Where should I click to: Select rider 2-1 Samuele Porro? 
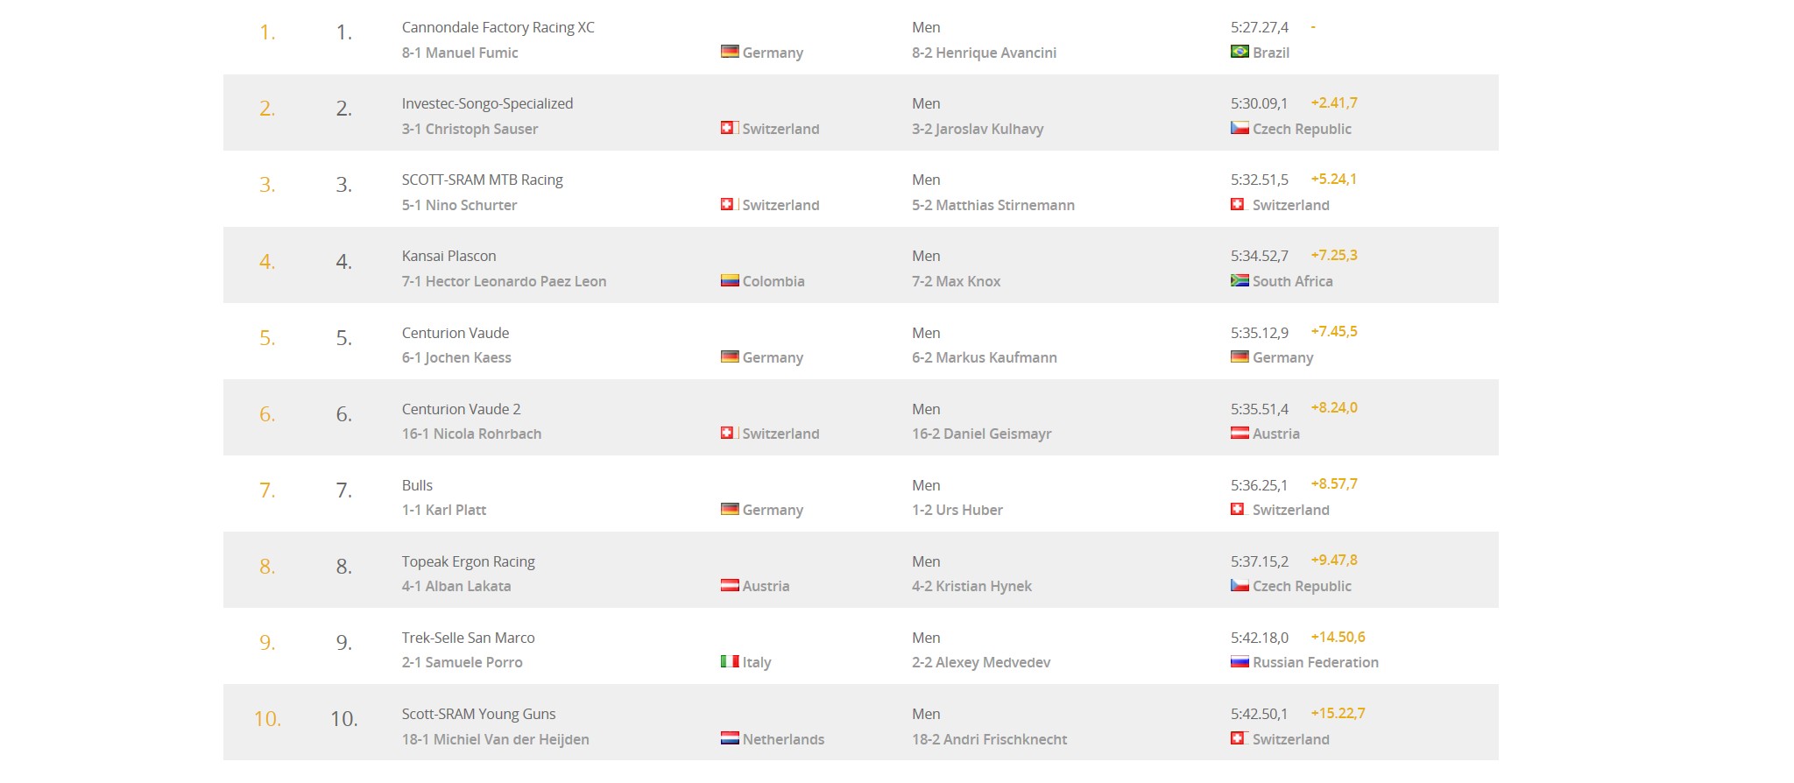coord(462,662)
